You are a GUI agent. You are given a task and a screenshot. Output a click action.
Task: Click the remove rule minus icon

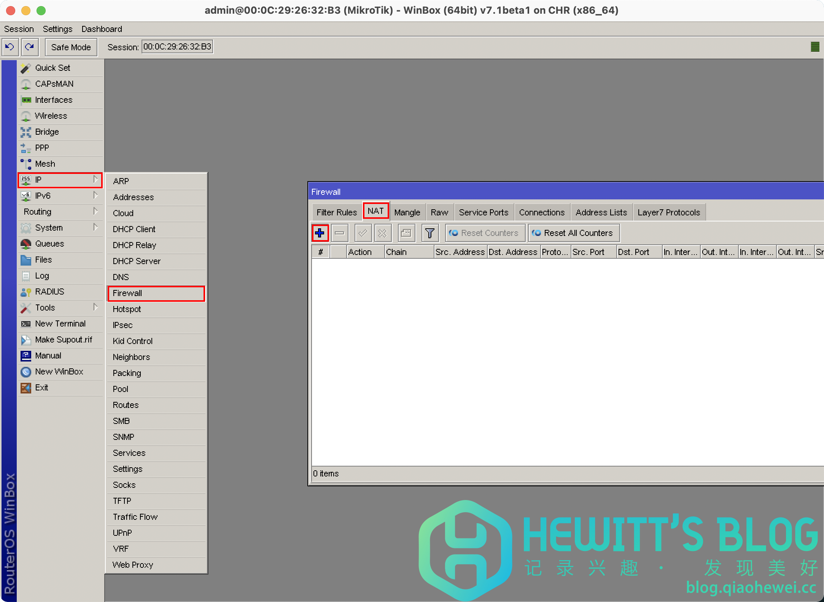pos(340,233)
